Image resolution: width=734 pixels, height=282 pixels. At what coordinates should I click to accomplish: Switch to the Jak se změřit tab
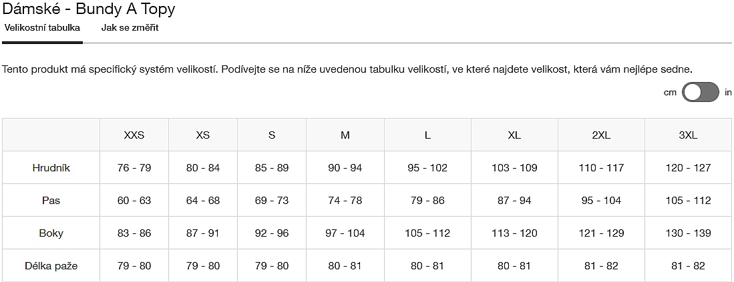tap(130, 28)
